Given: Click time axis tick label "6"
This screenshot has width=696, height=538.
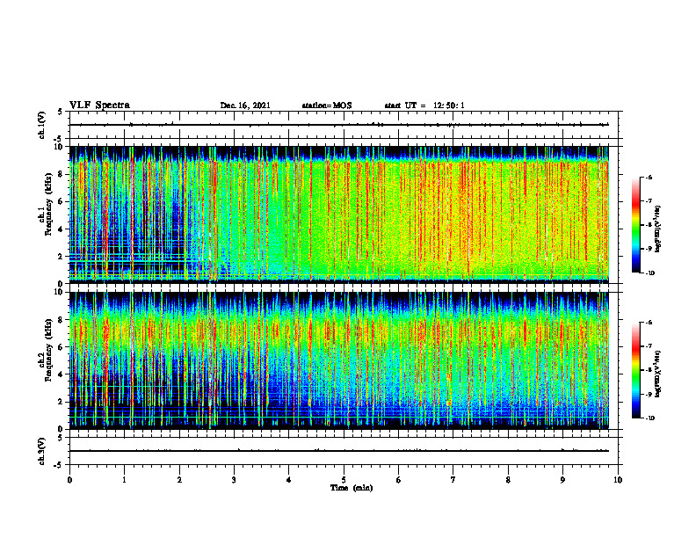Looking at the screenshot, I should [399, 480].
